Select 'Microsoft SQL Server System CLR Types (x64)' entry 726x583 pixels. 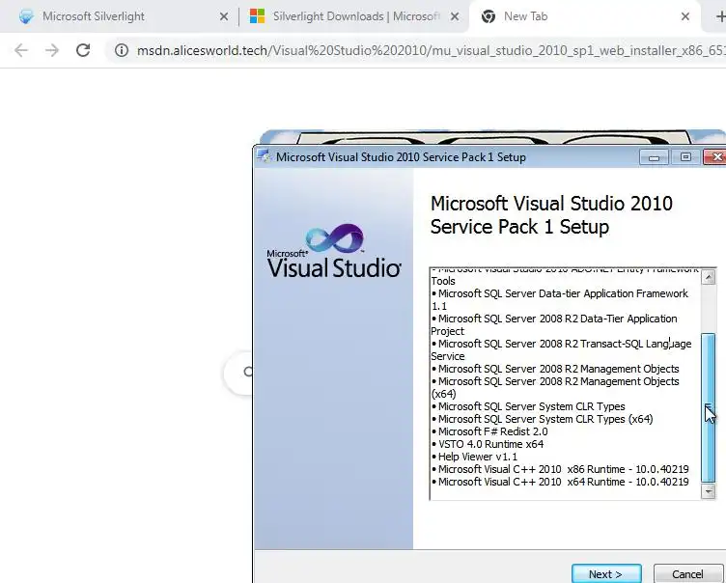coord(543,419)
